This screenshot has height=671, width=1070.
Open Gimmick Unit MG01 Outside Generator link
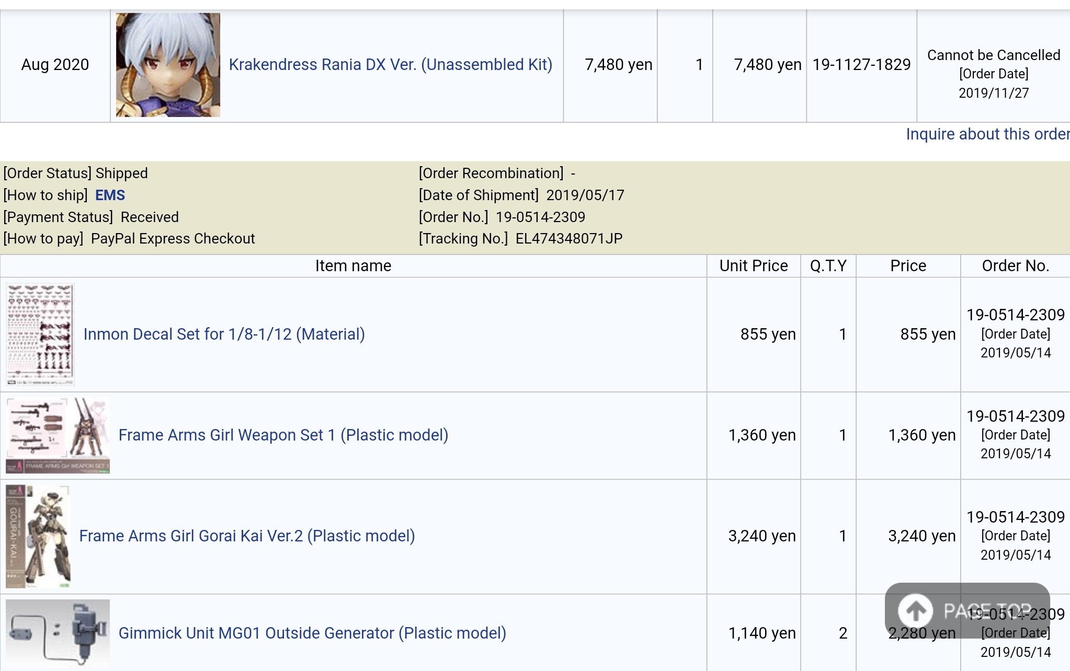(x=312, y=633)
